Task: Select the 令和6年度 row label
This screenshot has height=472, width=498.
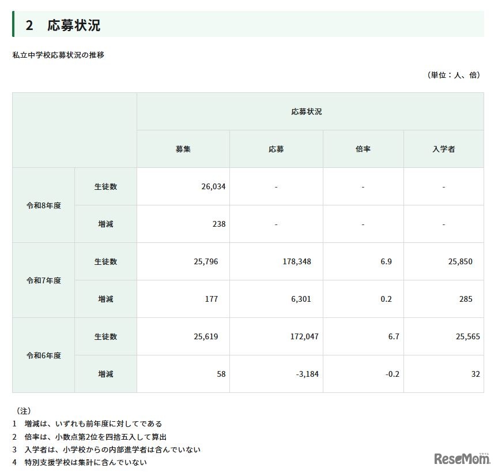Action: pyautogui.click(x=42, y=355)
